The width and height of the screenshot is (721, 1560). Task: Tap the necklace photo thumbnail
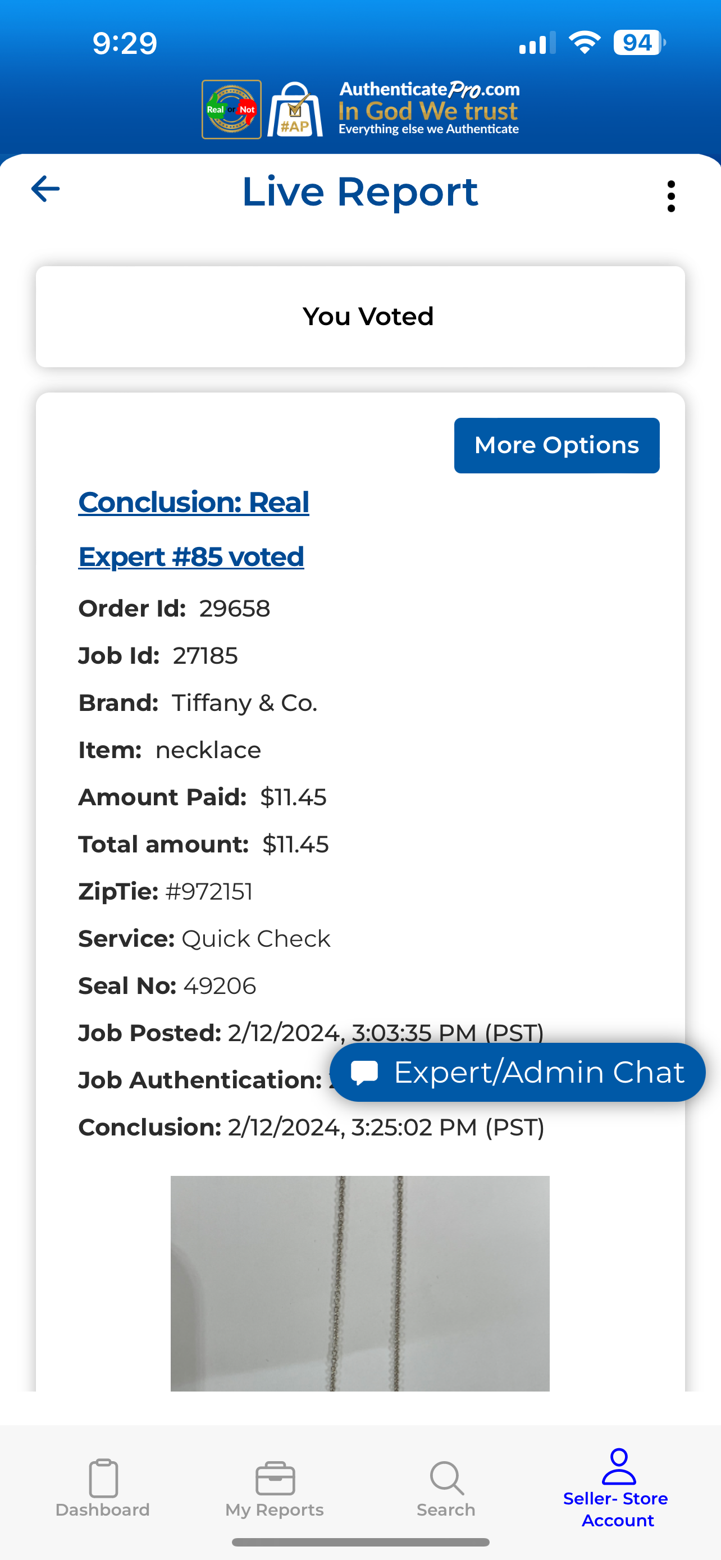pos(360,1283)
